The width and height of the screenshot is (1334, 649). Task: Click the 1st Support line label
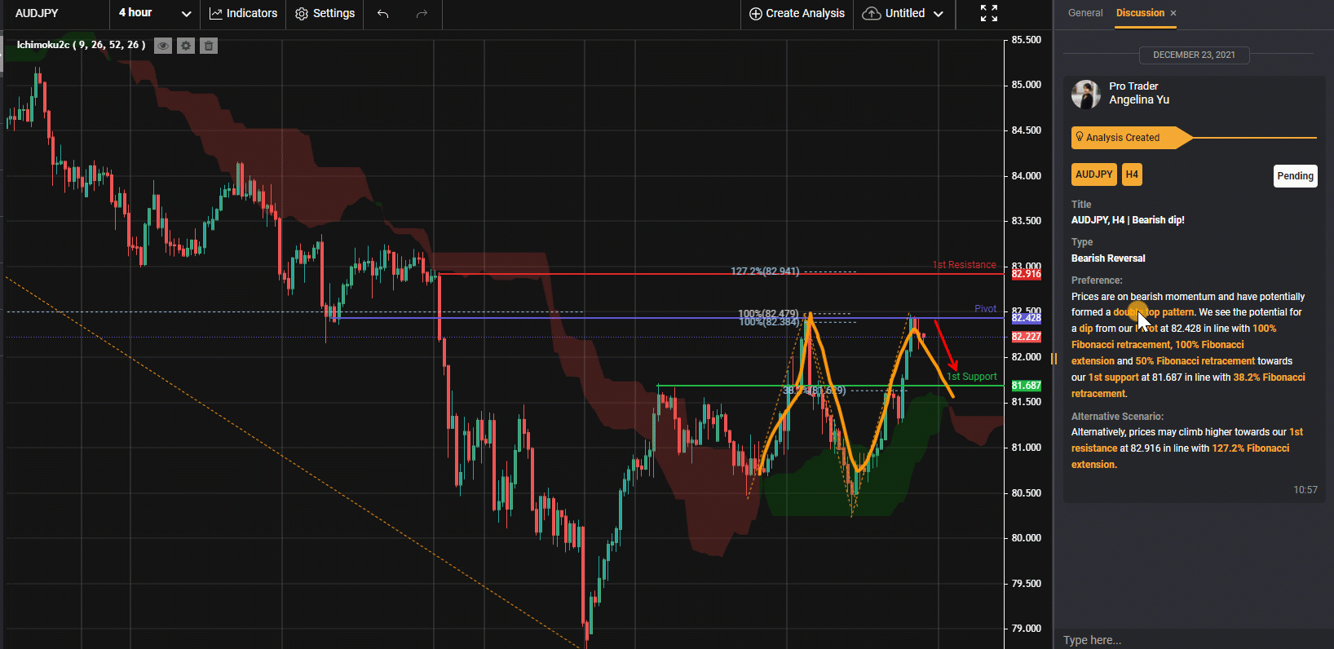pos(971,377)
